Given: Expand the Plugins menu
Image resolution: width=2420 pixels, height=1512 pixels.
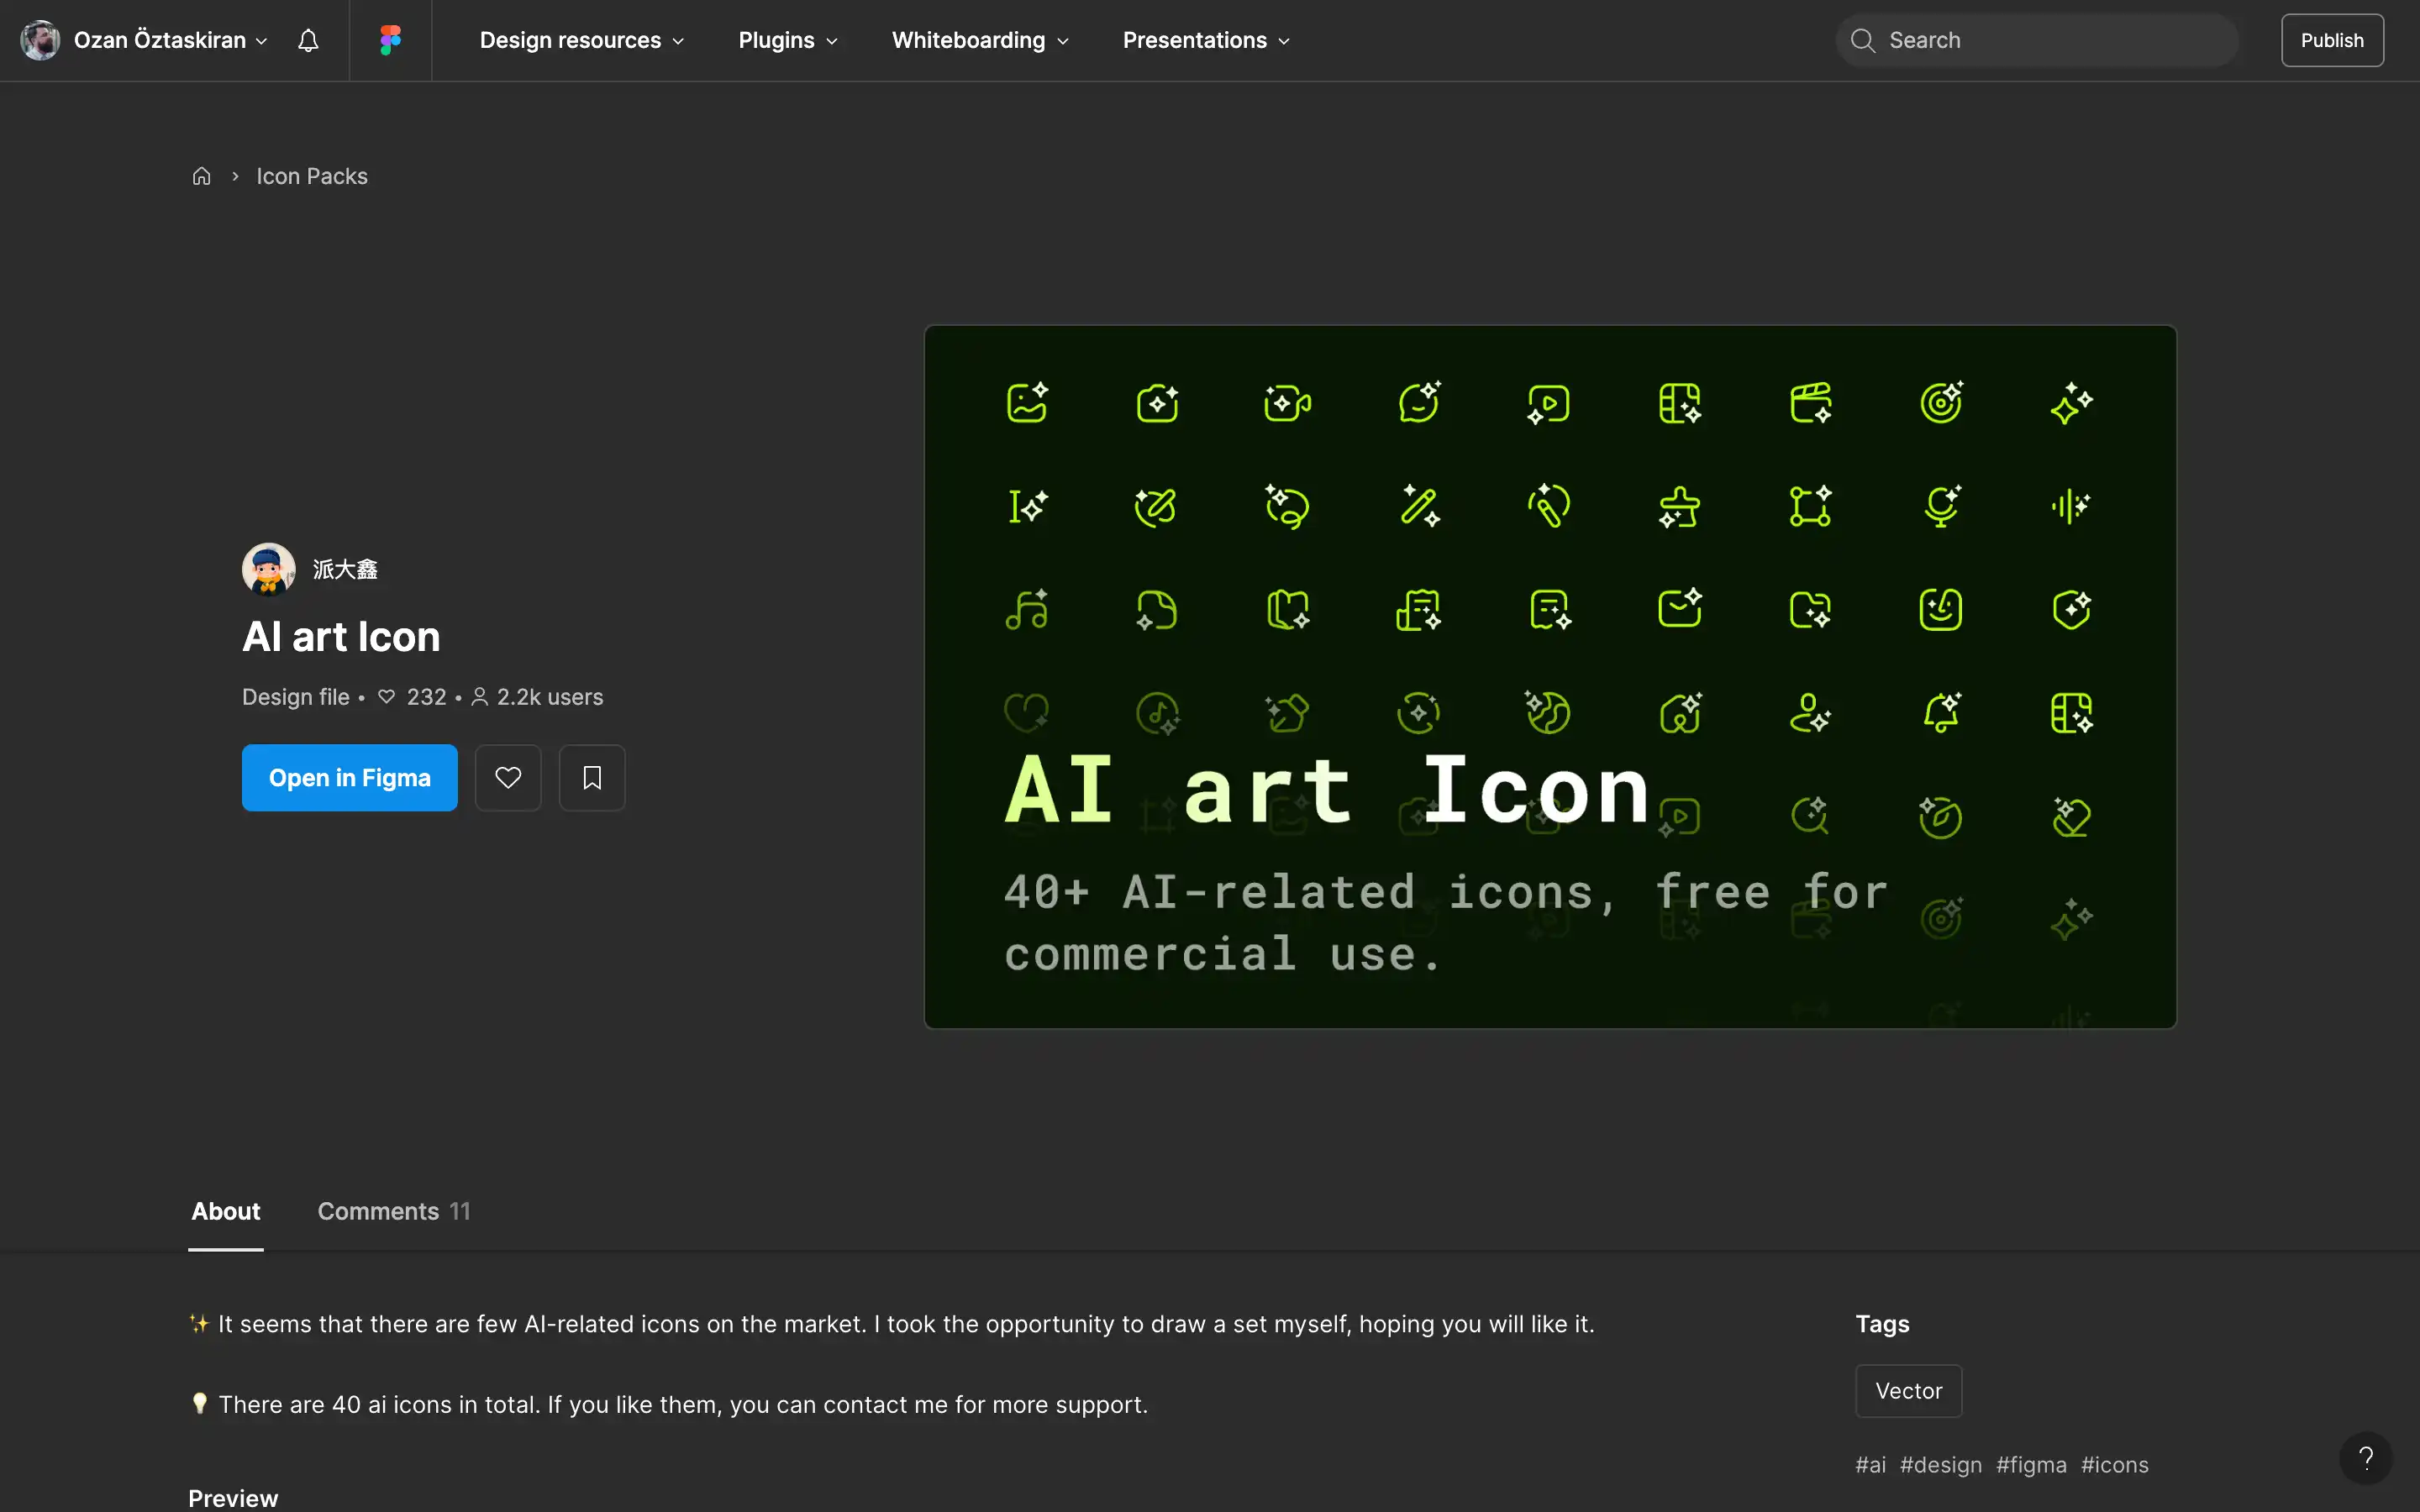Looking at the screenshot, I should pos(788,40).
